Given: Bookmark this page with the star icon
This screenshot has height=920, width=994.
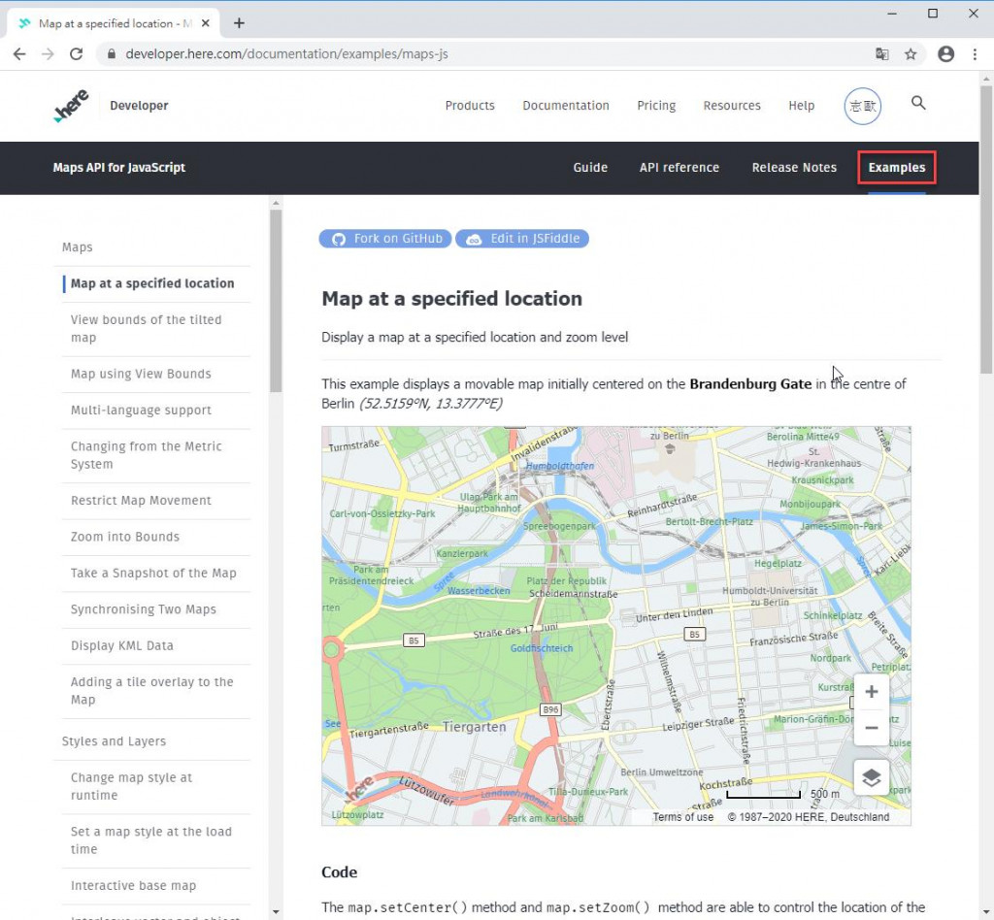Looking at the screenshot, I should 911,53.
